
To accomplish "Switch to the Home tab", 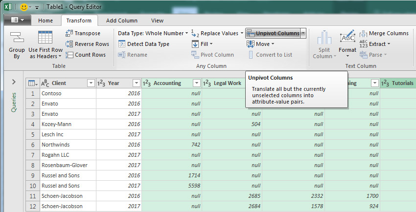I will [46, 21].
